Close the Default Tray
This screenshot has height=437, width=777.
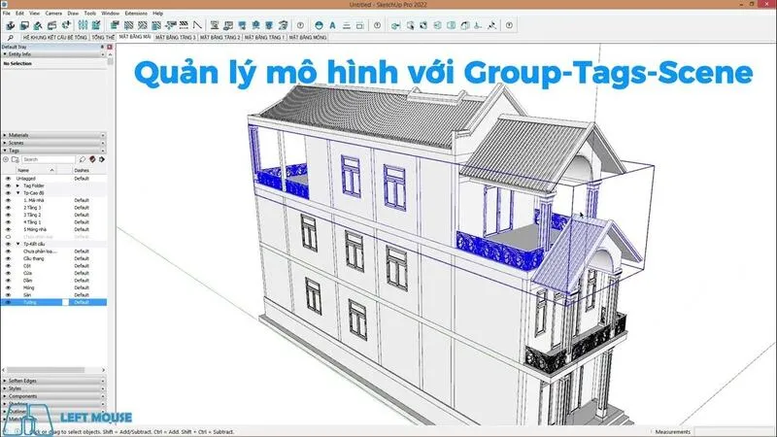click(x=110, y=47)
